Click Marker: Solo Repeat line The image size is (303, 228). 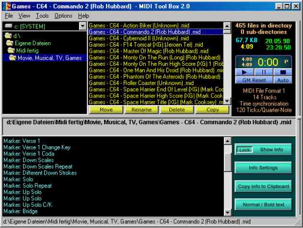[x=28, y=186]
